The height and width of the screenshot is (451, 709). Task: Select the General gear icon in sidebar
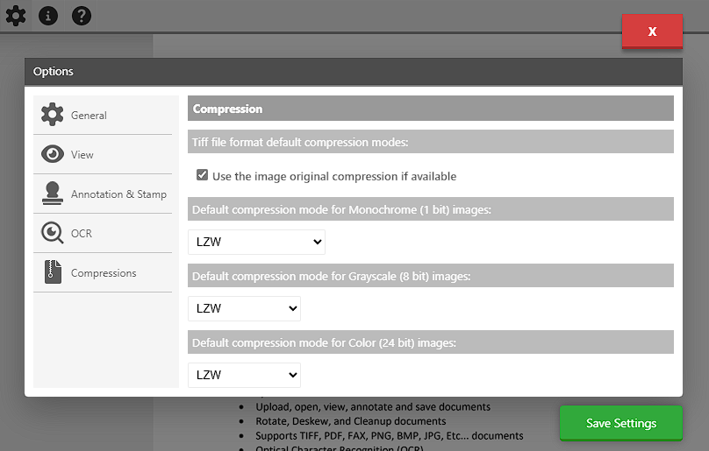(53, 115)
